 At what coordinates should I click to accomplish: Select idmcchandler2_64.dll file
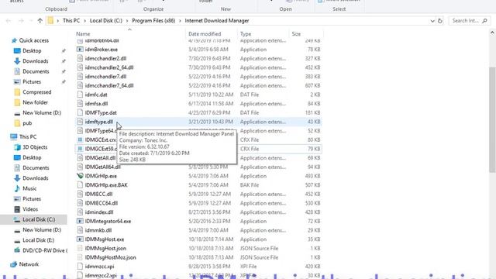tap(109, 67)
